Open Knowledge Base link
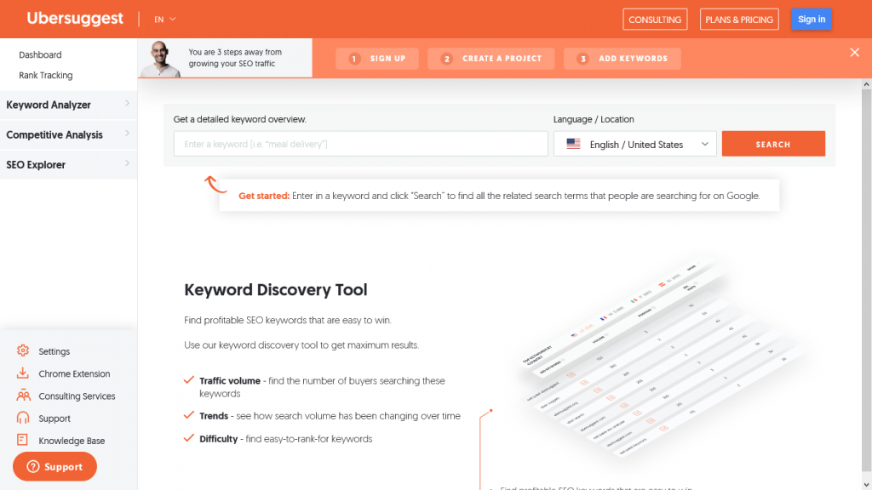The height and width of the screenshot is (490, 872). 72,441
